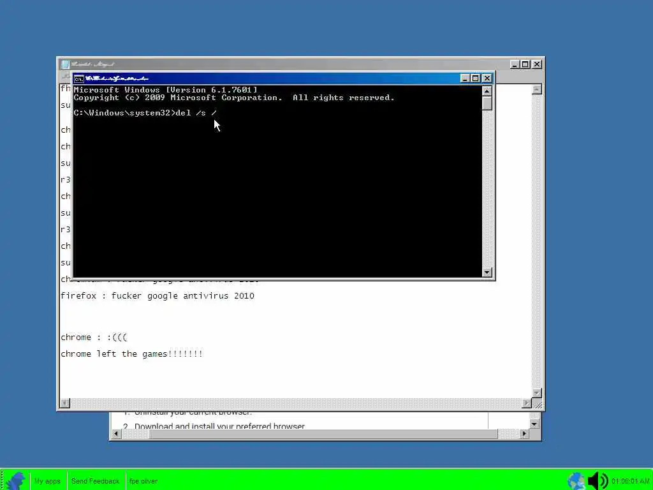Click browser window vertical scrollbar down arrow
Screen dimensions: 653x490
[x=535, y=424]
